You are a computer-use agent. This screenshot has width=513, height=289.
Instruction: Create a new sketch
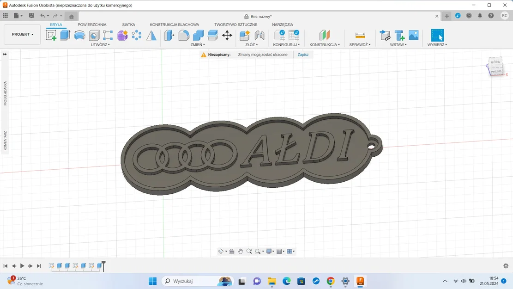coord(51,35)
